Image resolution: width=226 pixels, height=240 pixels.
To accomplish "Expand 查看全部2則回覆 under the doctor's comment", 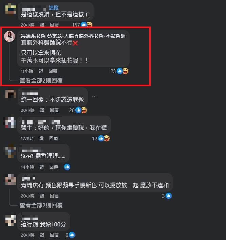I will [x=41, y=80].
